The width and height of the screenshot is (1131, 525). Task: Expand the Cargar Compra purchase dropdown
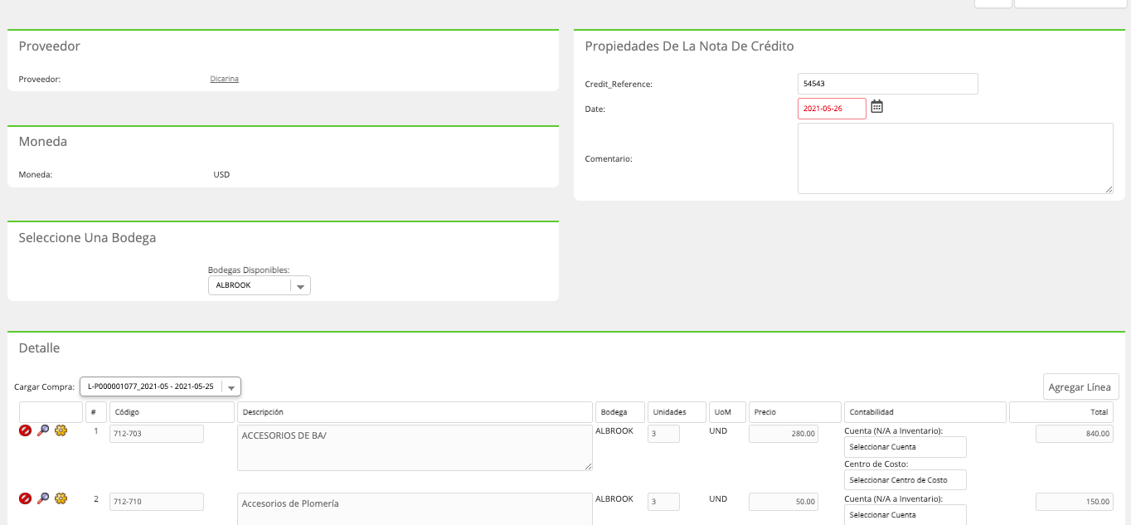pos(160,386)
